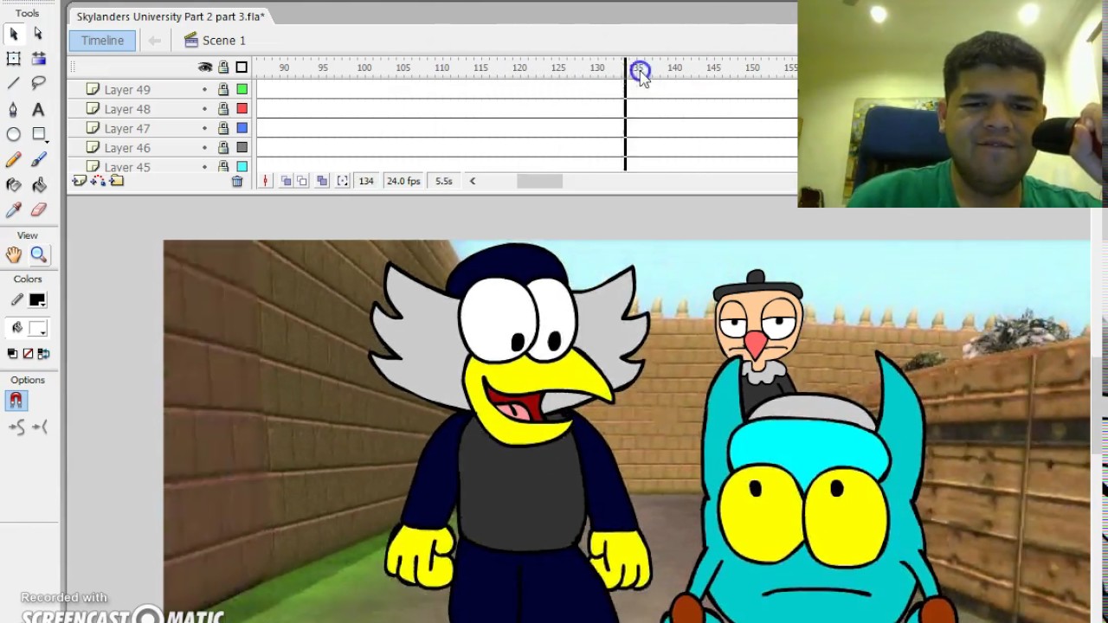Select the Line tool
Image resolution: width=1108 pixels, height=623 pixels.
[x=14, y=83]
